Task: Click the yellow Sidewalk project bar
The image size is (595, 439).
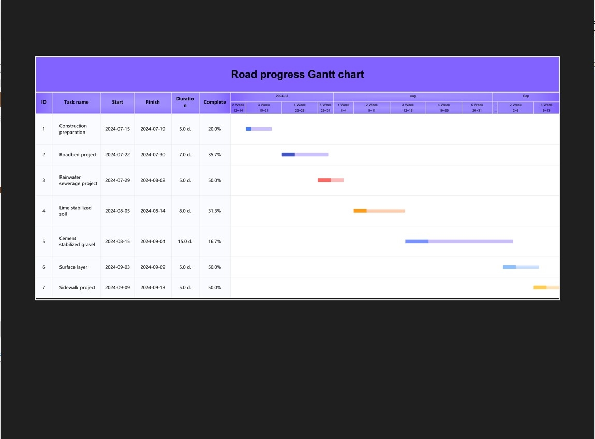Action: (546, 287)
